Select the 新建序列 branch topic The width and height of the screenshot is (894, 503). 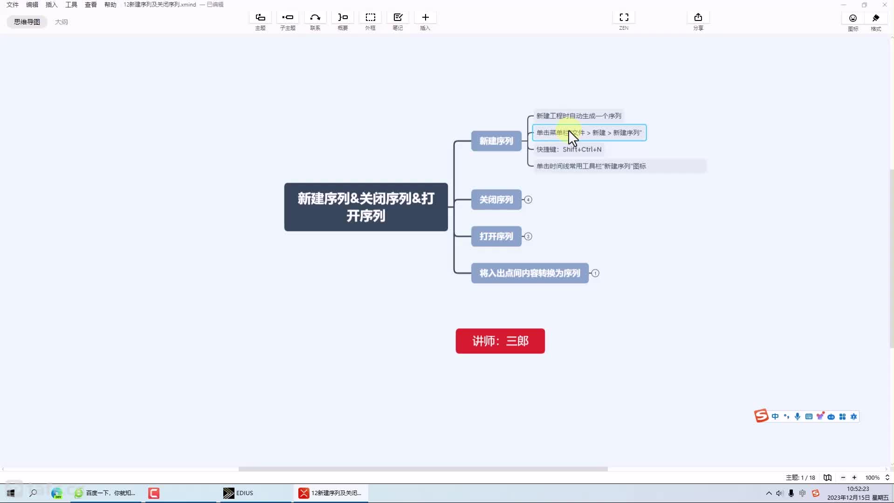click(x=496, y=141)
